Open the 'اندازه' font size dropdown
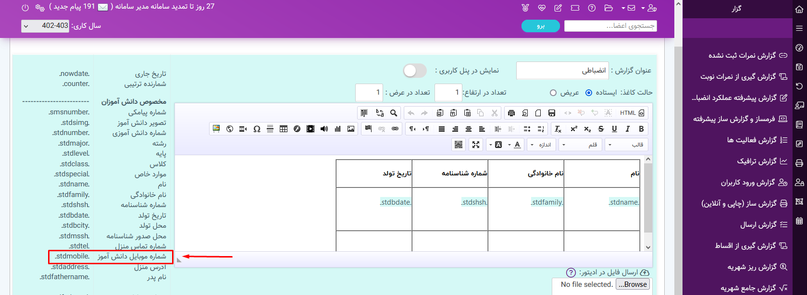 coord(541,145)
